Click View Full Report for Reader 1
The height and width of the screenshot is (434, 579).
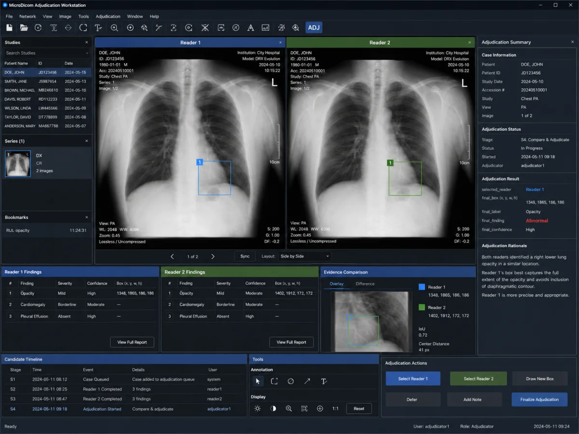pos(132,342)
